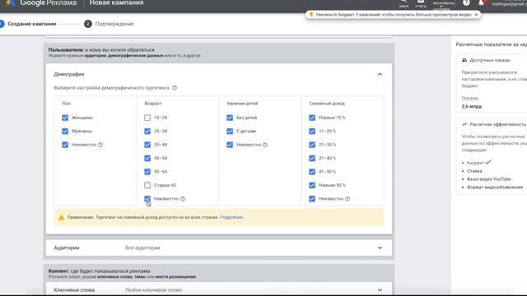Uncheck the 41–50 % income checkbox

[312, 172]
